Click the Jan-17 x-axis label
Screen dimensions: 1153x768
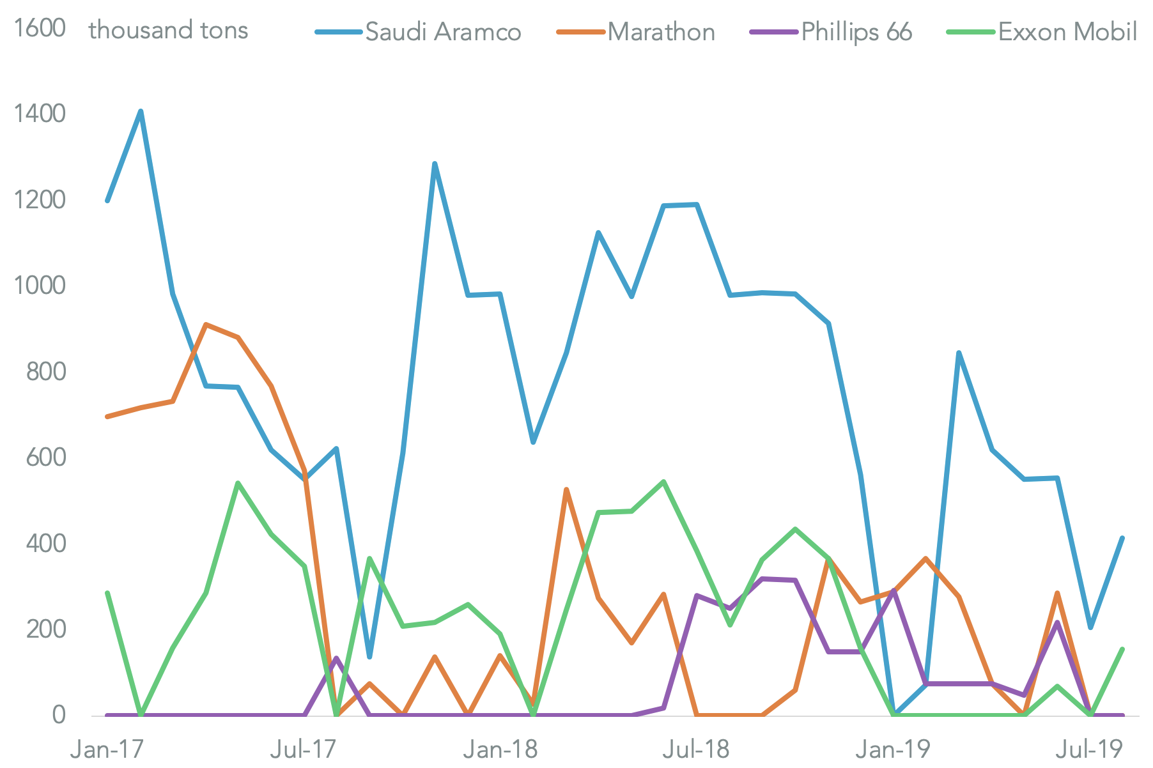107,749
